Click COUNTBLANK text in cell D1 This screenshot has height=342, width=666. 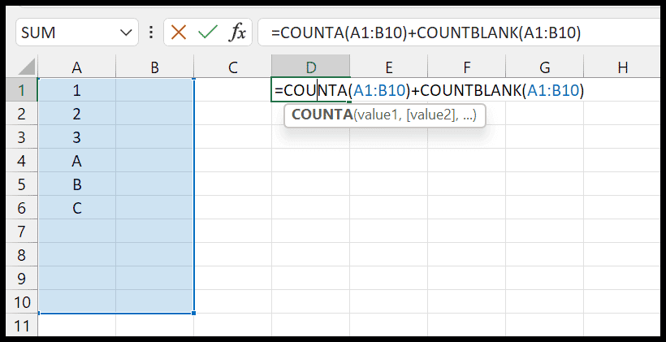472,90
